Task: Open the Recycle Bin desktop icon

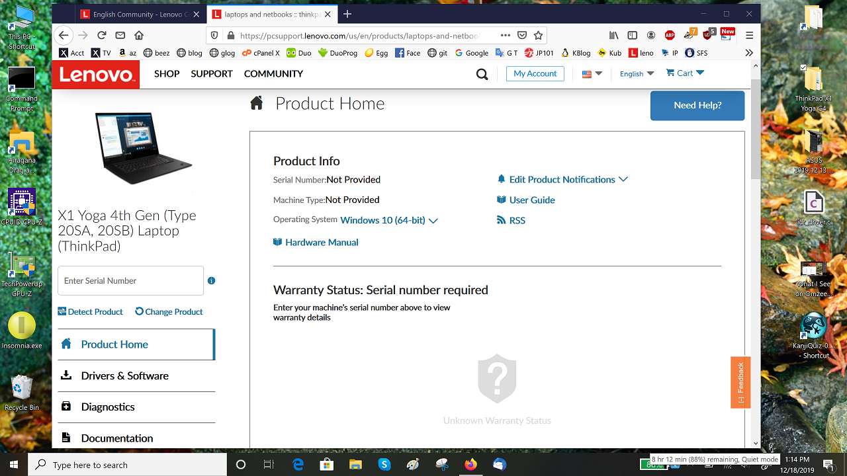Action: 21,393
